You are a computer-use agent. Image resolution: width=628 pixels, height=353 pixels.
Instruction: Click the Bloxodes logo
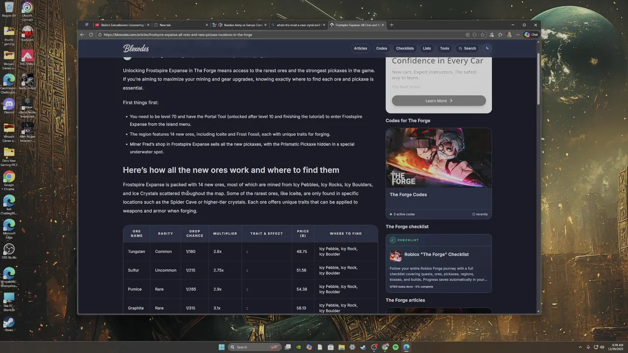click(x=136, y=49)
